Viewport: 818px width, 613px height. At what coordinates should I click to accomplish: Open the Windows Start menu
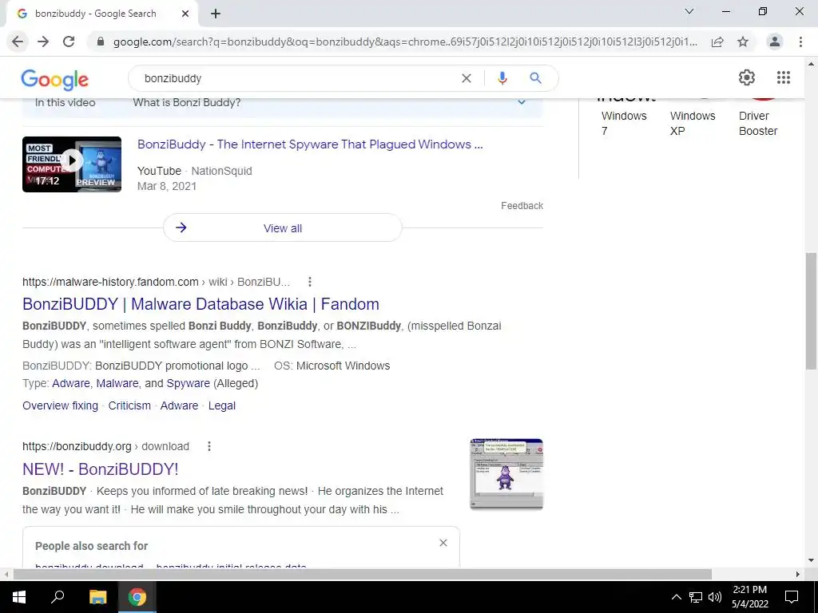[19, 597]
